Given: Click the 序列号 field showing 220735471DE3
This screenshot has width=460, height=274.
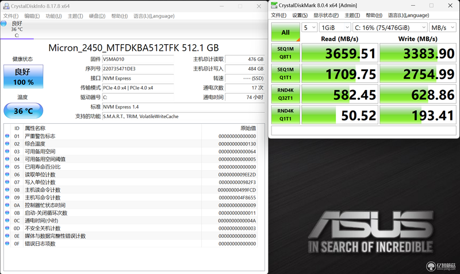Looking at the screenshot, I should click(x=138, y=69).
